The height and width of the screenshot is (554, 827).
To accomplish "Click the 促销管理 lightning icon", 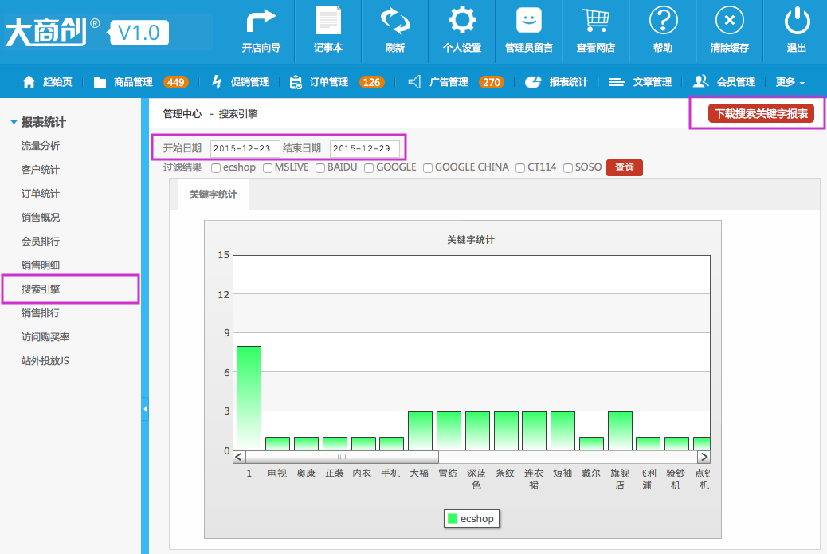I will pyautogui.click(x=217, y=82).
